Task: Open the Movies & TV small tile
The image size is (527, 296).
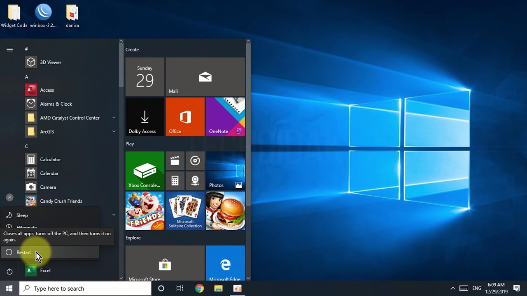Action: (175, 161)
